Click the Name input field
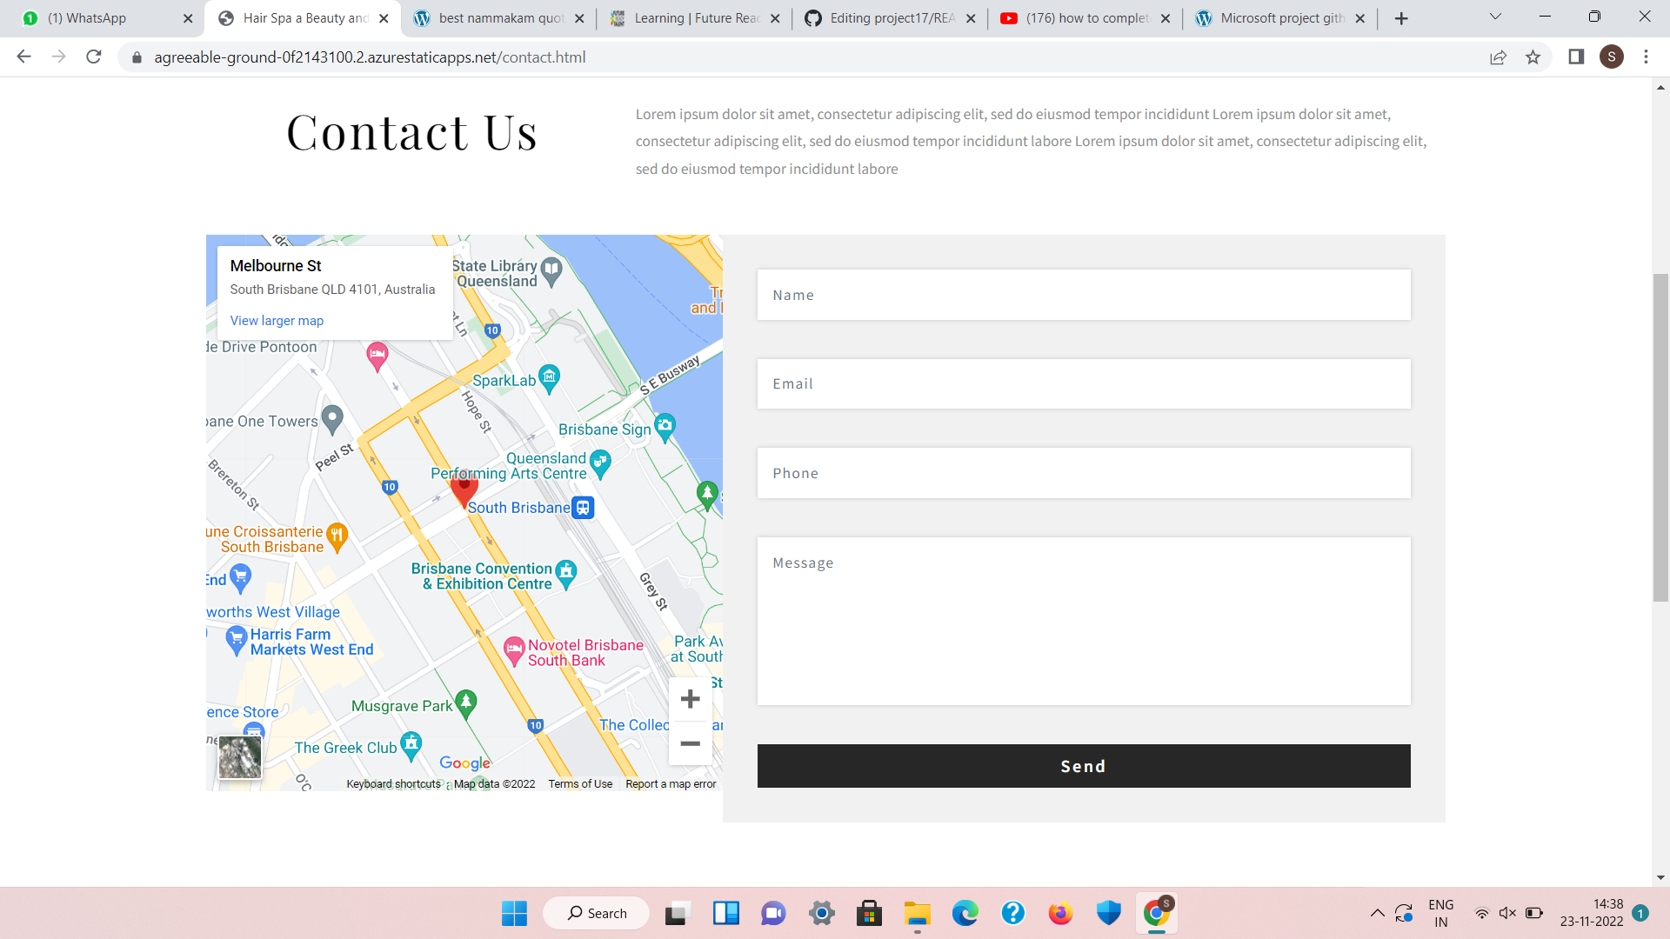1670x939 pixels. coord(1084,295)
